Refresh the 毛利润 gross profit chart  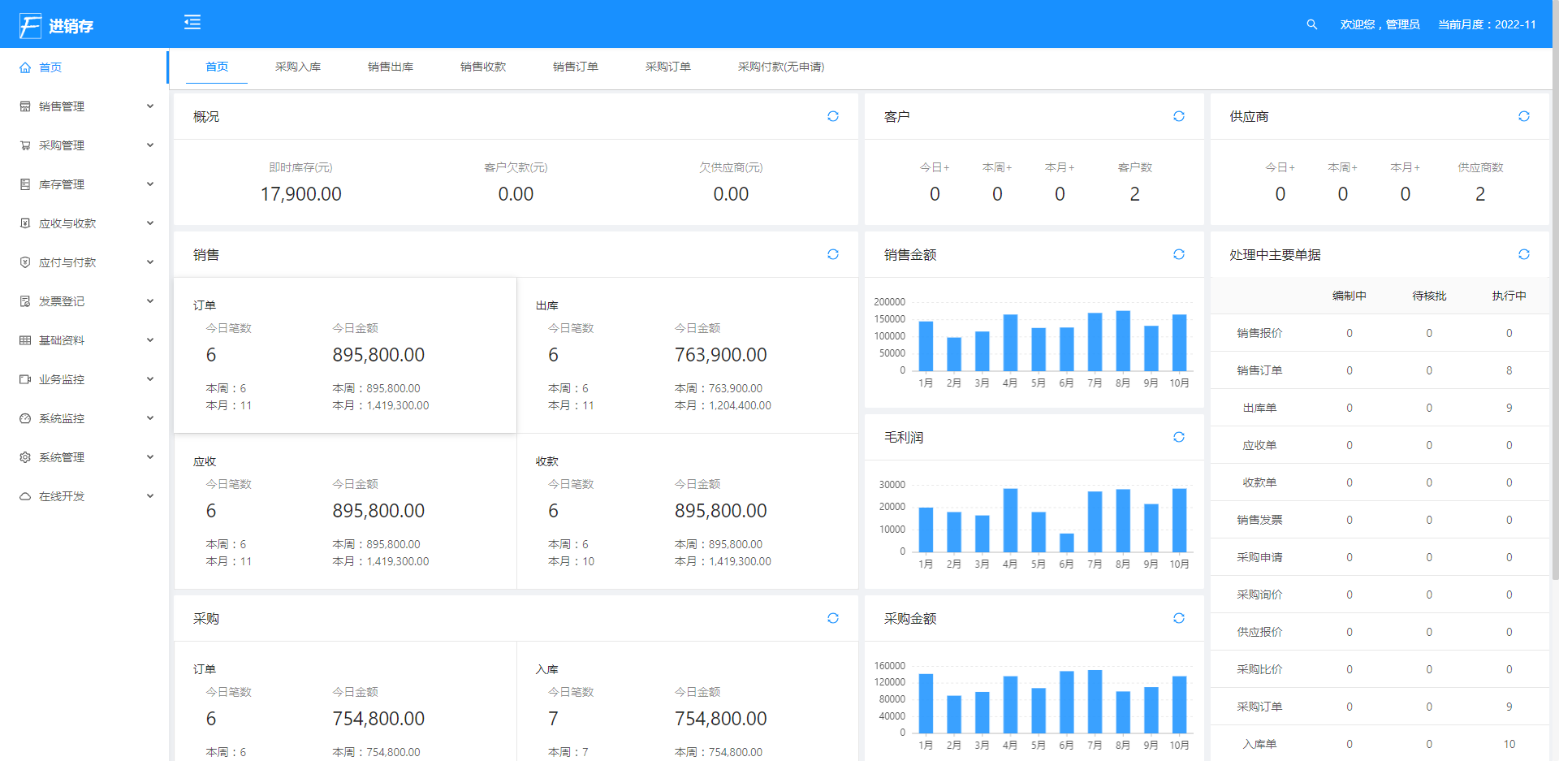(x=1178, y=437)
